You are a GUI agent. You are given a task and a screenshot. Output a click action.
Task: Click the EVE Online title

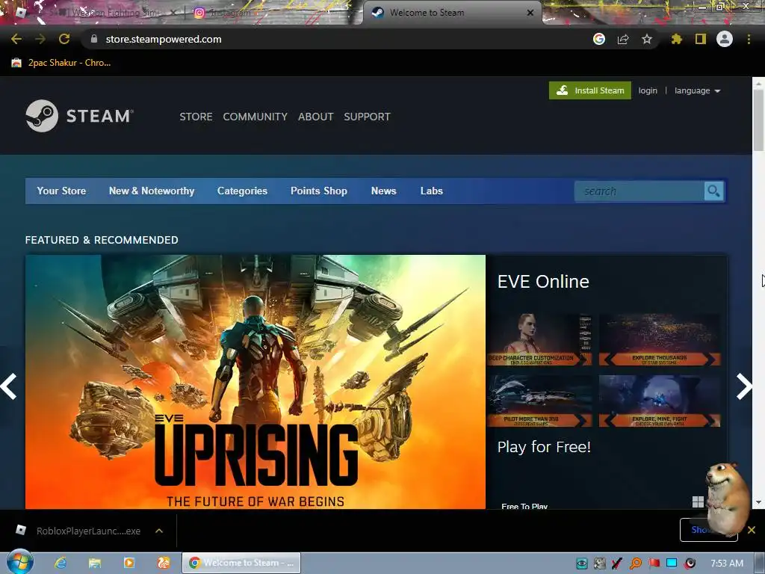pos(543,282)
